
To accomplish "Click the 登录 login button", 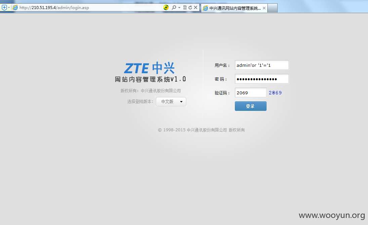I will (251, 106).
